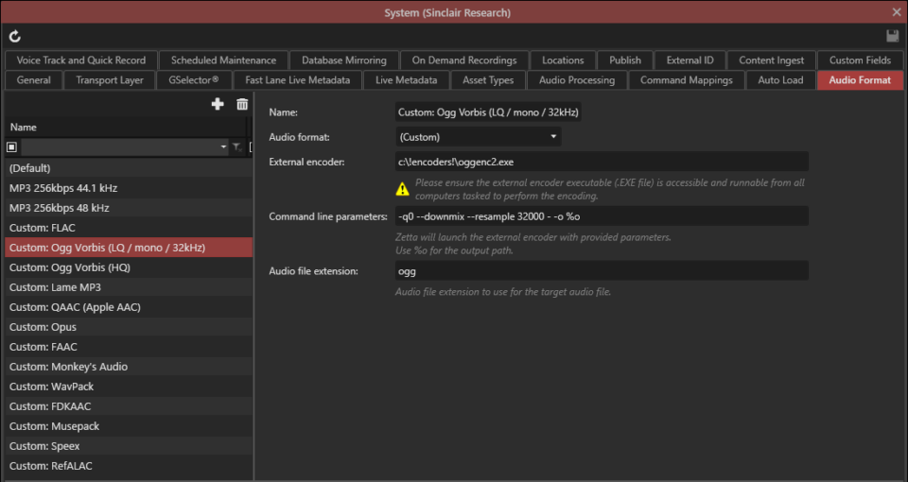Select Custom: FAAC row
Screen dimensions: 908x482
coord(129,347)
